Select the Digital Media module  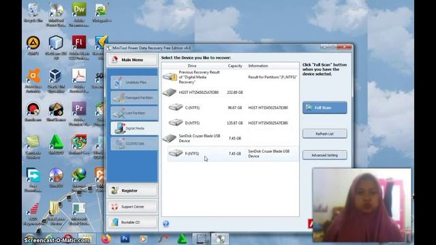pos(134,128)
